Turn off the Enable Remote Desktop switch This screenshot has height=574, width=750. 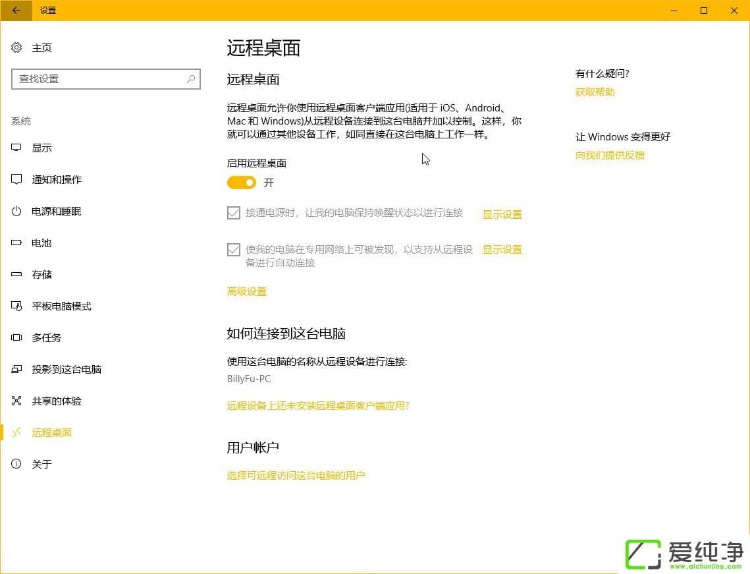242,183
